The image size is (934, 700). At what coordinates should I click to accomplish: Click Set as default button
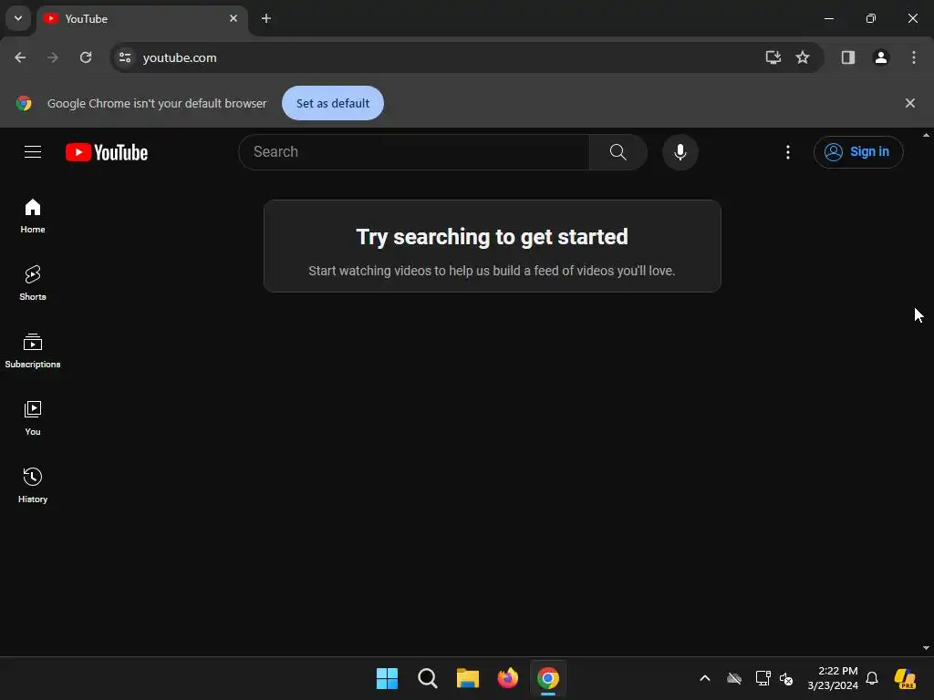point(332,103)
